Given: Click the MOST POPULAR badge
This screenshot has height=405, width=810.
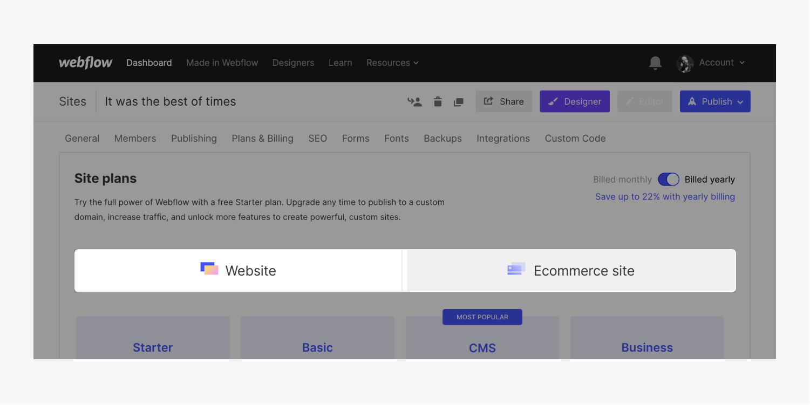Looking at the screenshot, I should point(482,317).
